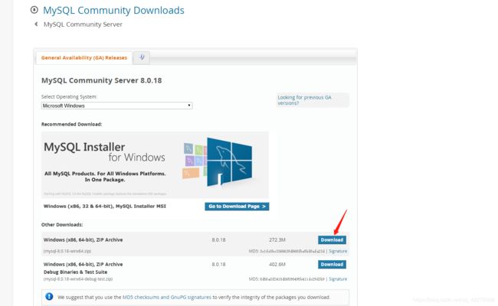Click the Recommended Download: label

point(72,124)
